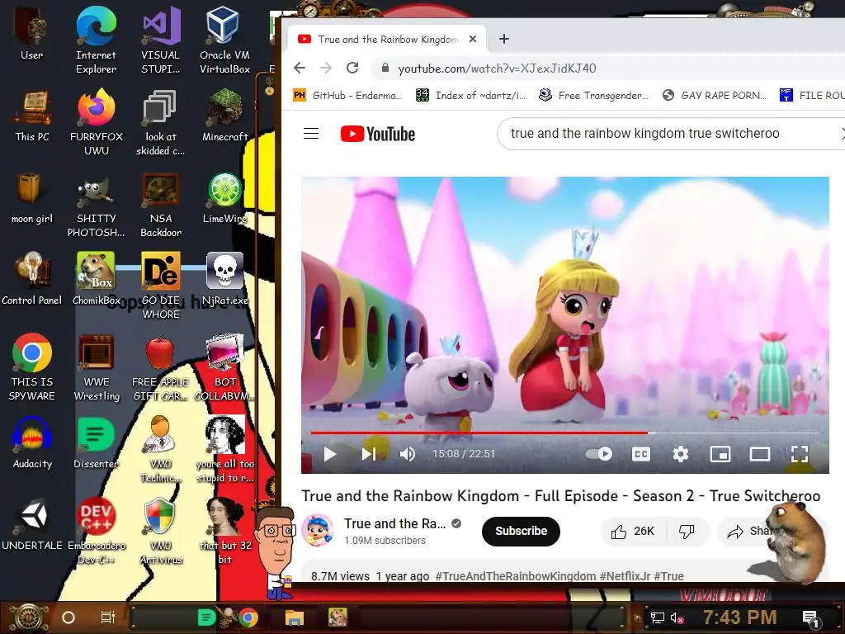This screenshot has height=634, width=845.
Task: Open the VISUAL STUPI... desktop icon
Action: tap(161, 40)
